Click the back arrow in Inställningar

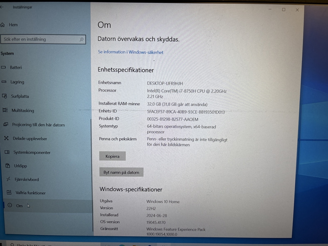[2, 7]
